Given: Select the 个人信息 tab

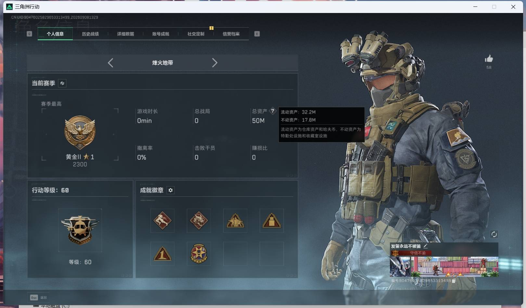Looking at the screenshot, I should pyautogui.click(x=55, y=34).
